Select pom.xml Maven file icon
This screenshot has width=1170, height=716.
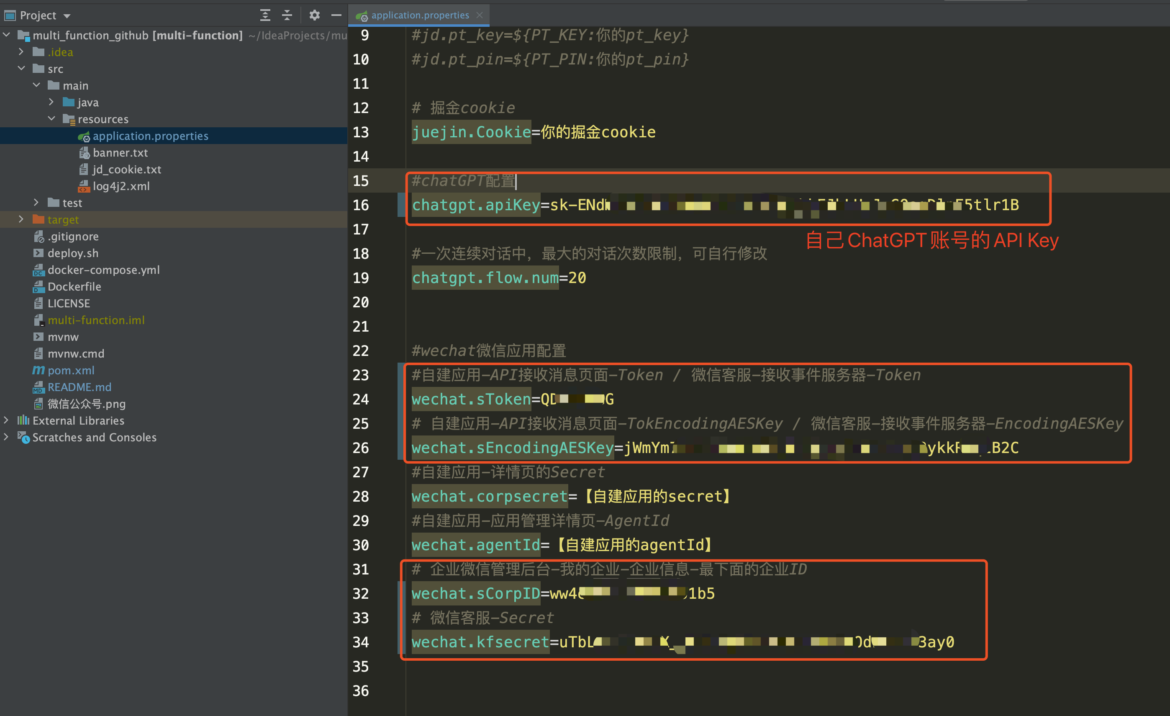tap(38, 370)
